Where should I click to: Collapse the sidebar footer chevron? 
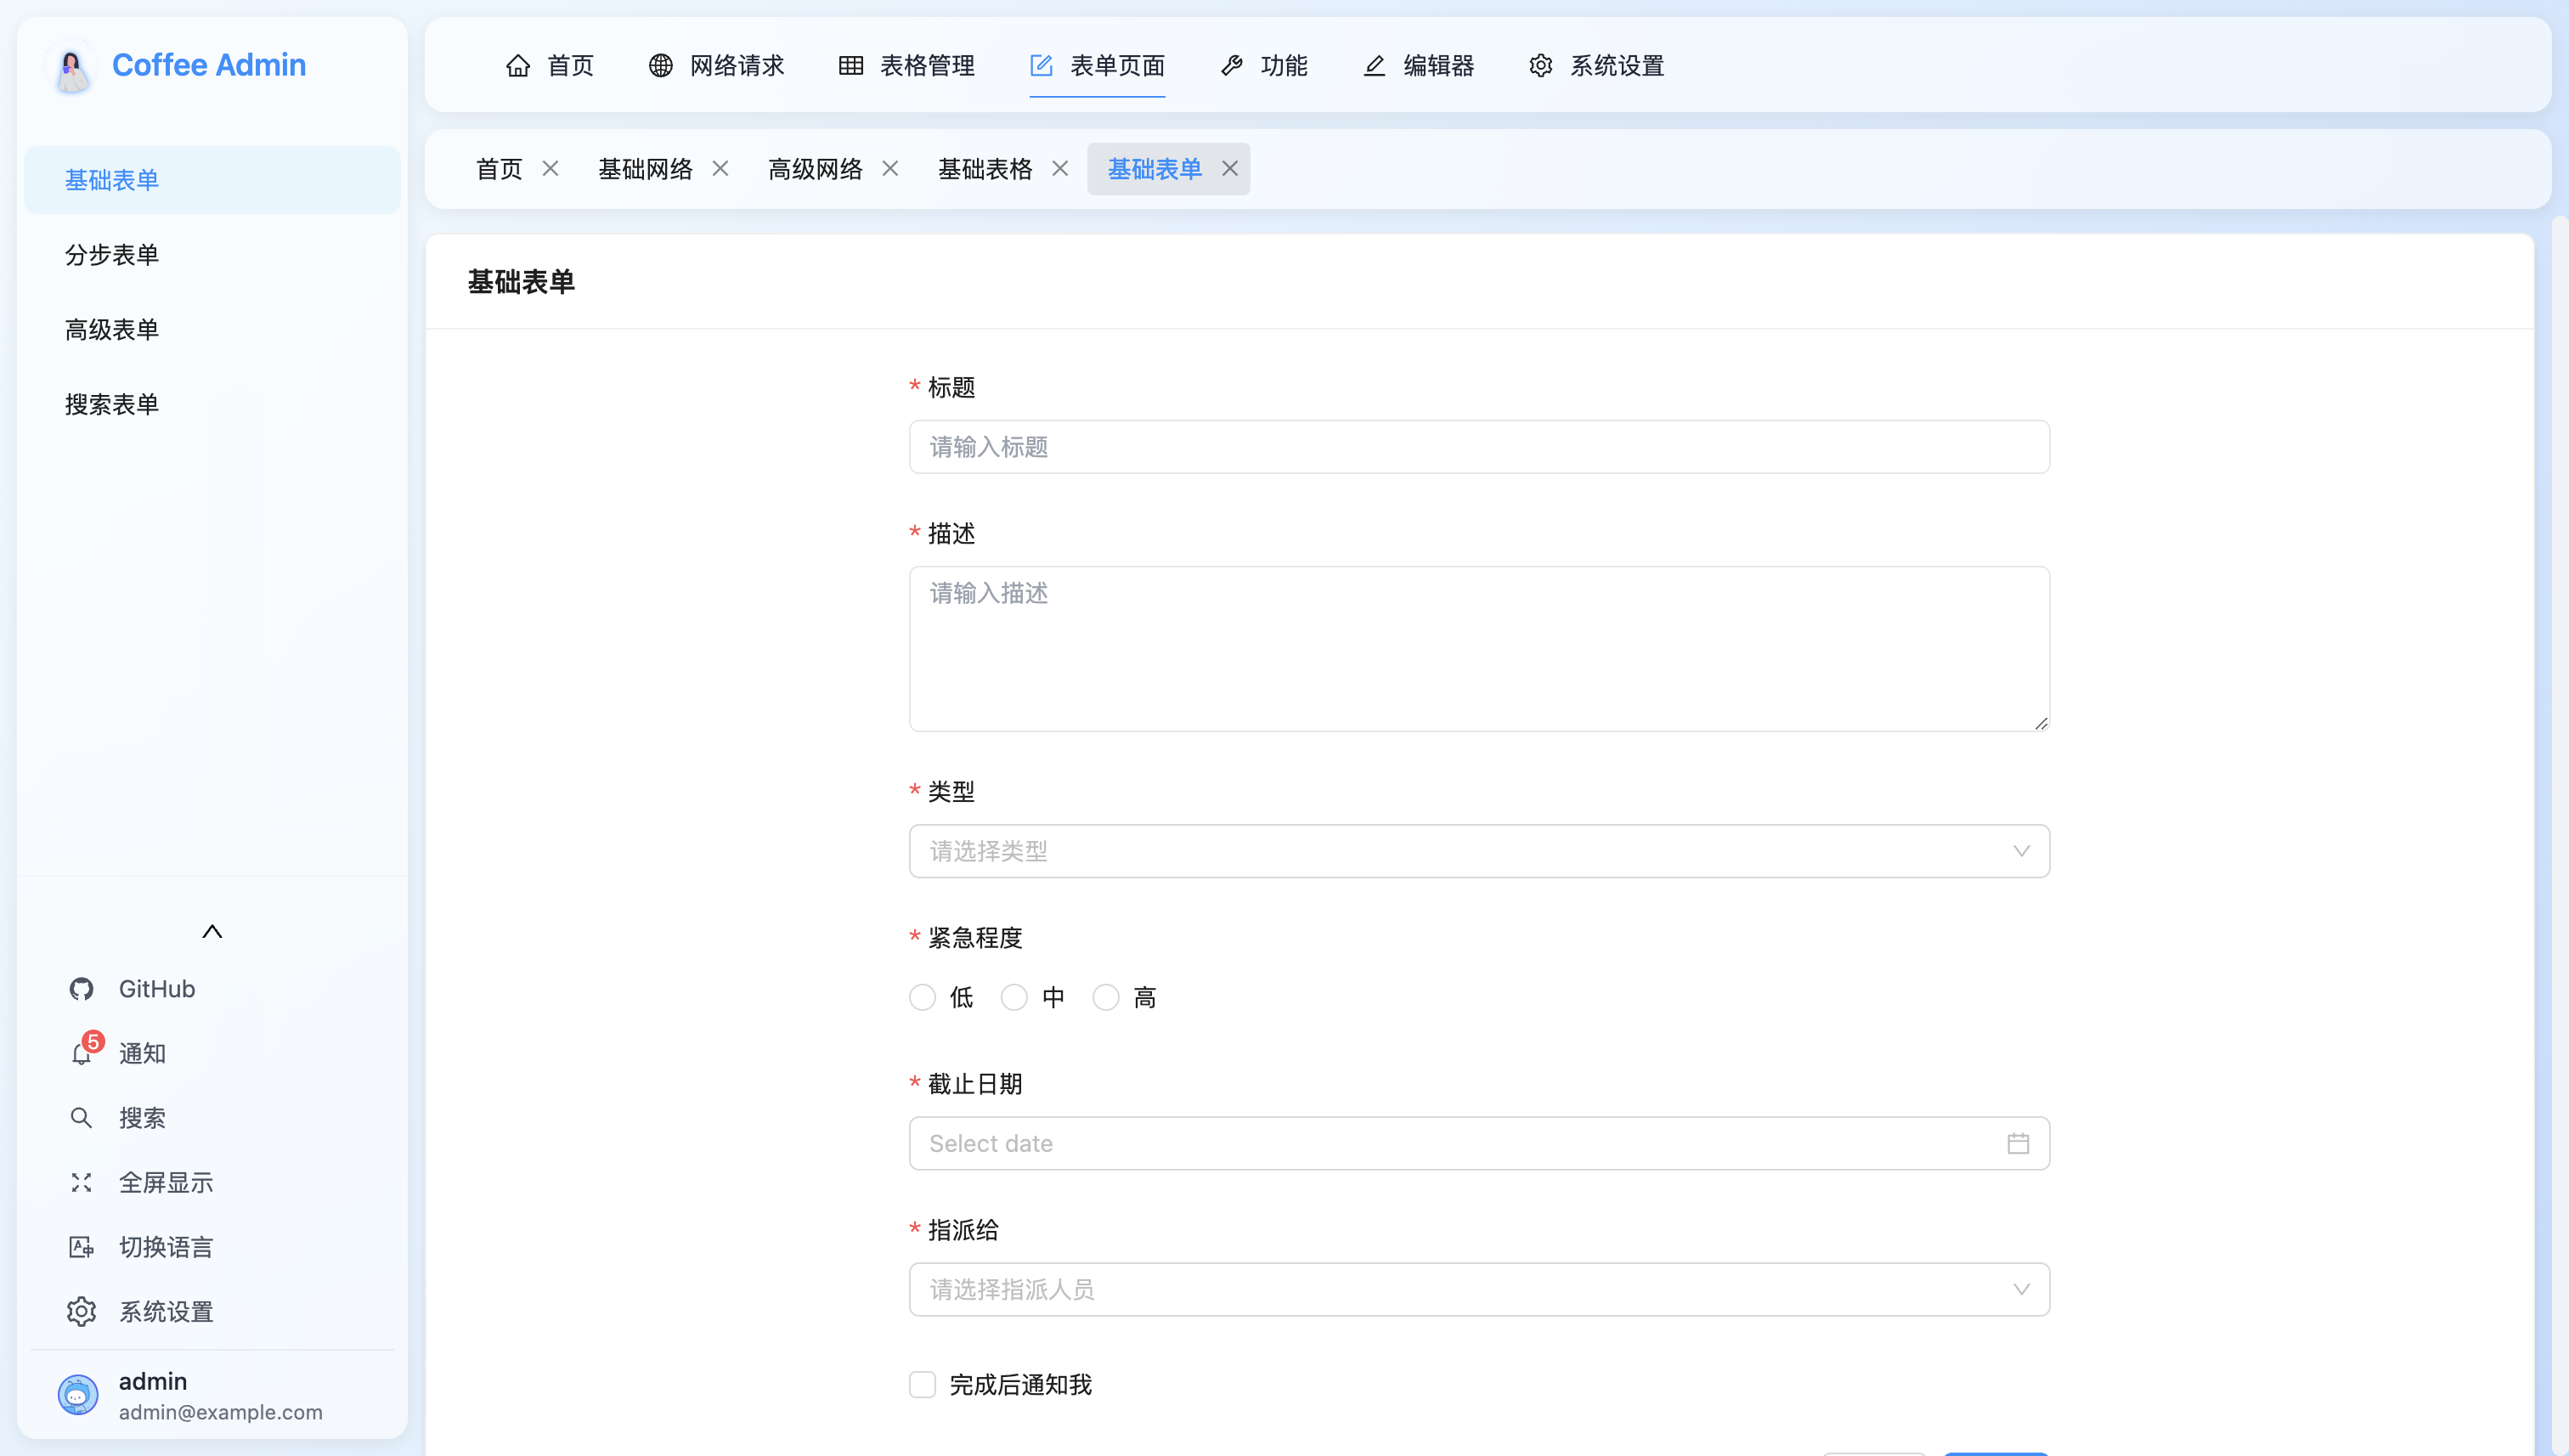(x=212, y=931)
